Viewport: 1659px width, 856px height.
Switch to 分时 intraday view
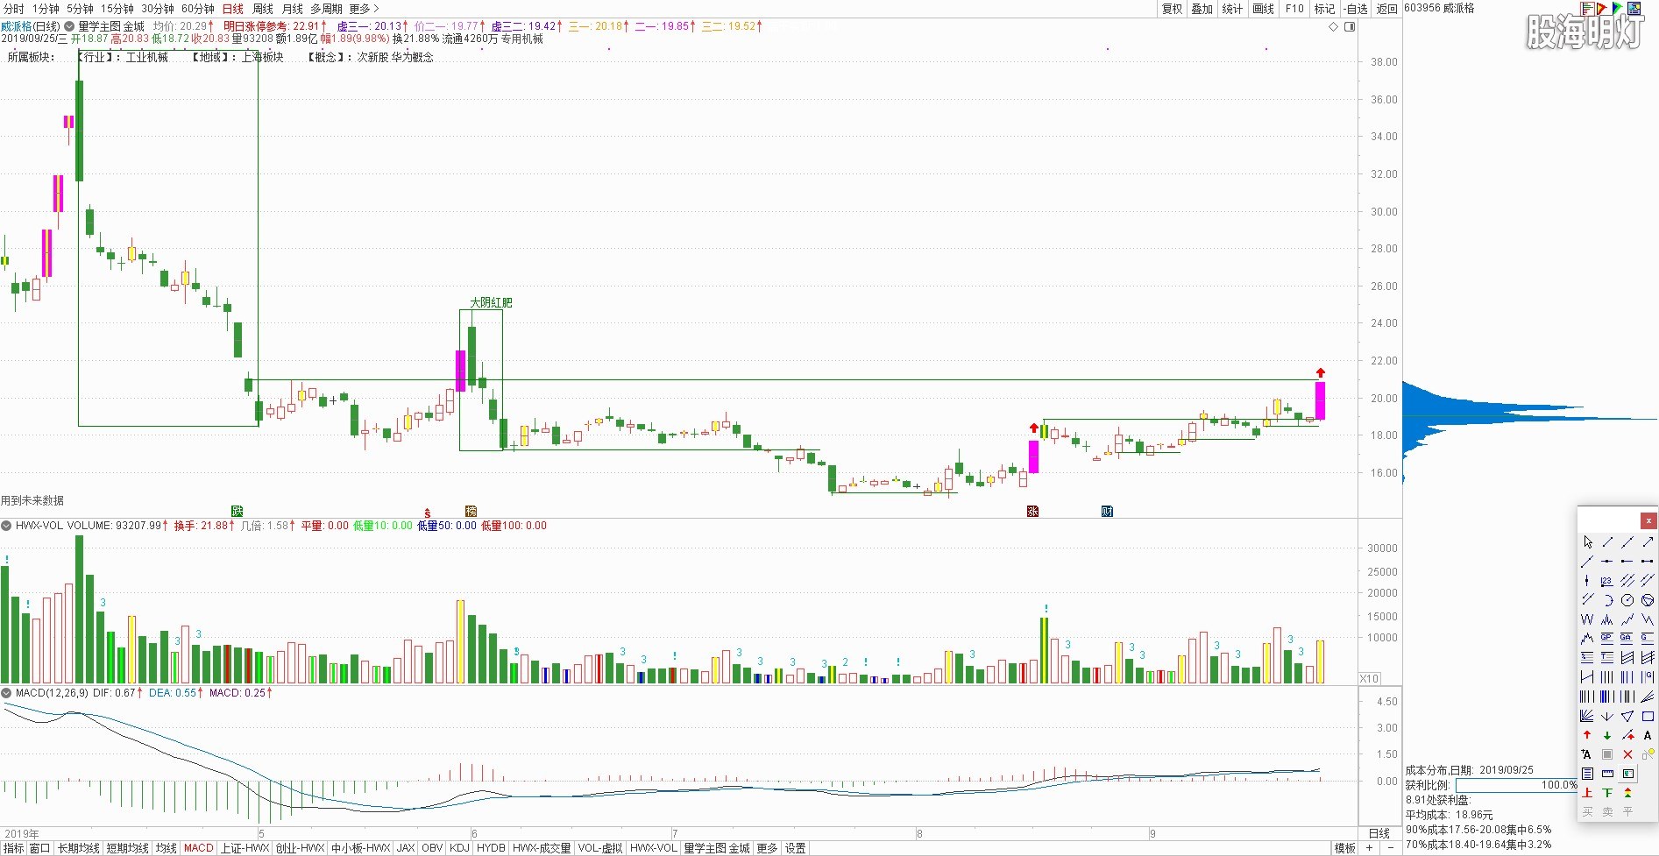(14, 9)
